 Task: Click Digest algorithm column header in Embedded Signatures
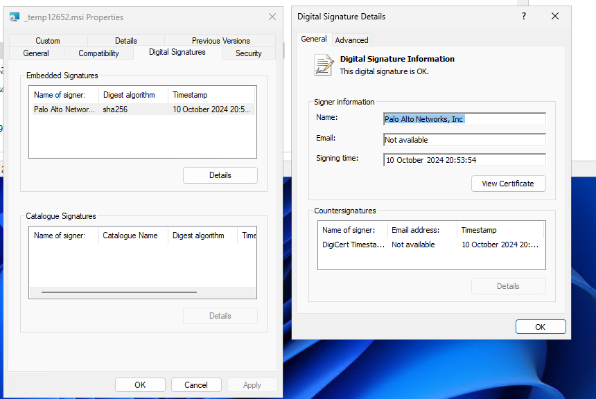[x=133, y=95]
